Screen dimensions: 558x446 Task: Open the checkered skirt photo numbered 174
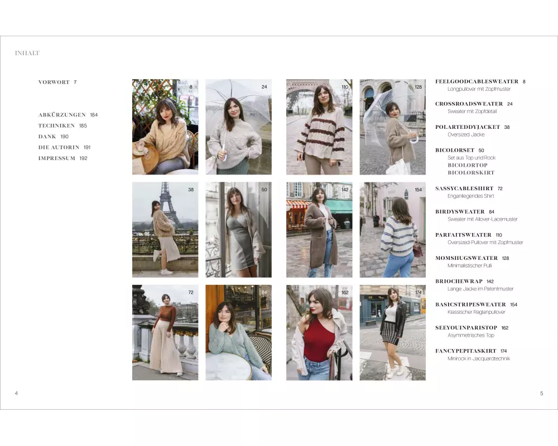(x=392, y=332)
